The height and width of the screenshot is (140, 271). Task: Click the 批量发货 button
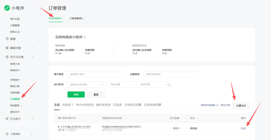coord(241,105)
